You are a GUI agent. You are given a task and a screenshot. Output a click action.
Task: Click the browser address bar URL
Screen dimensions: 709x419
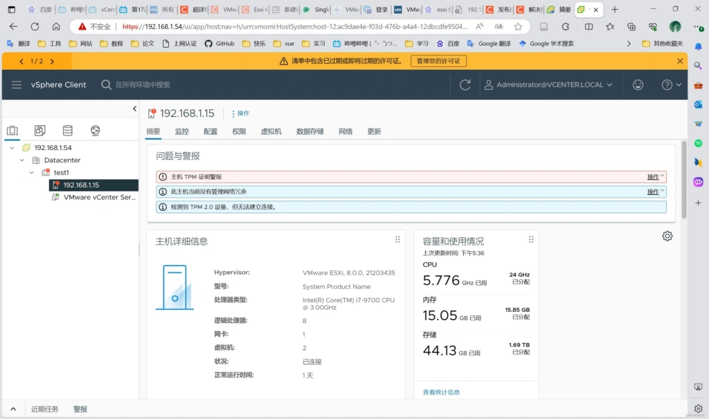click(x=295, y=27)
